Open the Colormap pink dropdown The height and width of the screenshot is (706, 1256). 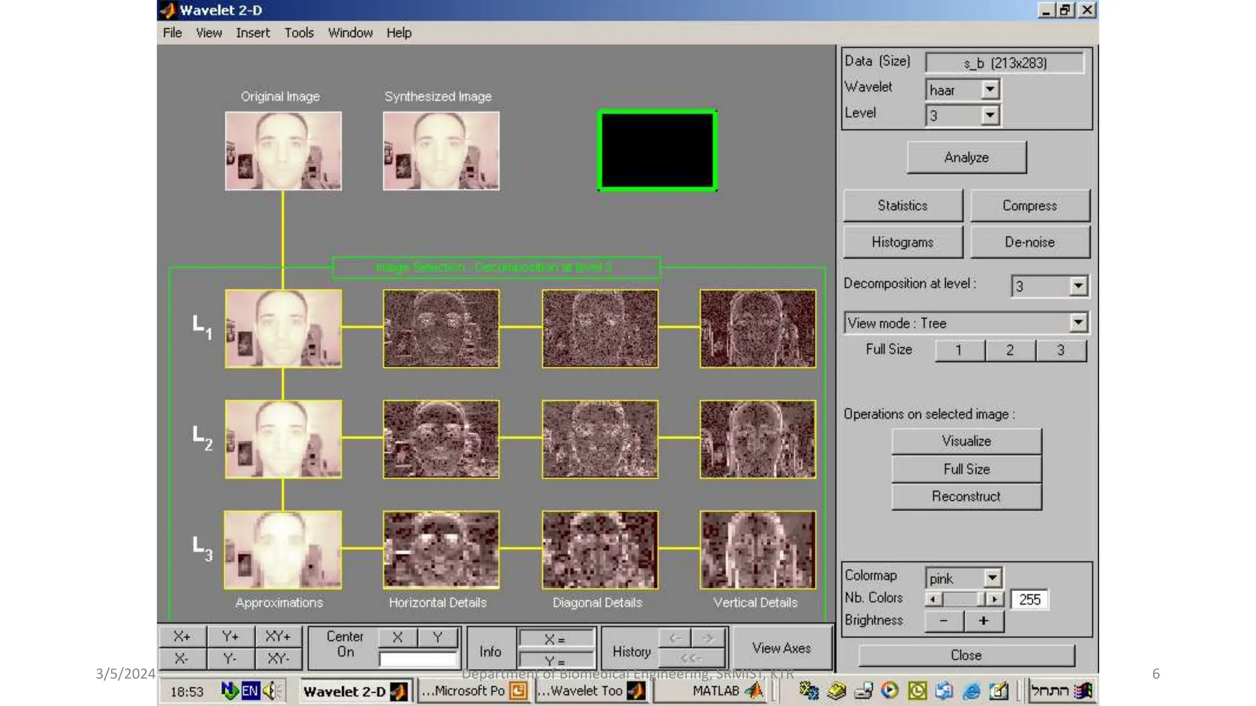pos(992,578)
